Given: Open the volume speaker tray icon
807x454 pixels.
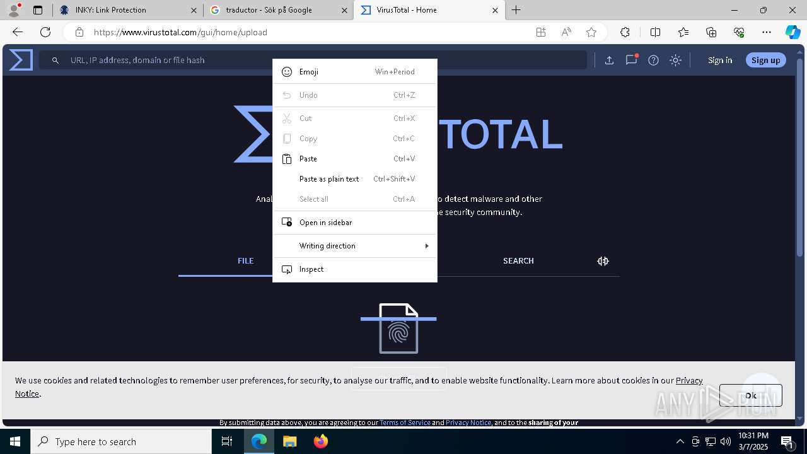Looking at the screenshot, I should pyautogui.click(x=726, y=441).
